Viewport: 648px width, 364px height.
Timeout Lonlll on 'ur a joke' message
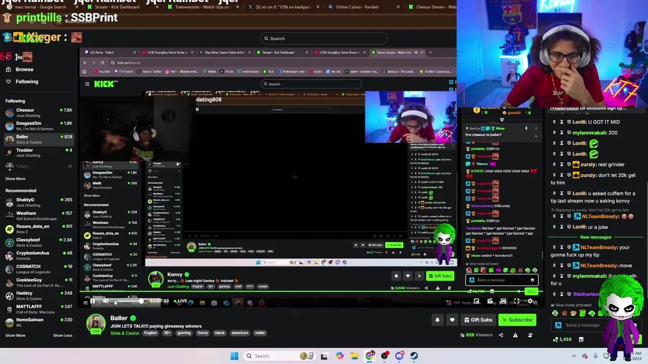[x=561, y=227]
